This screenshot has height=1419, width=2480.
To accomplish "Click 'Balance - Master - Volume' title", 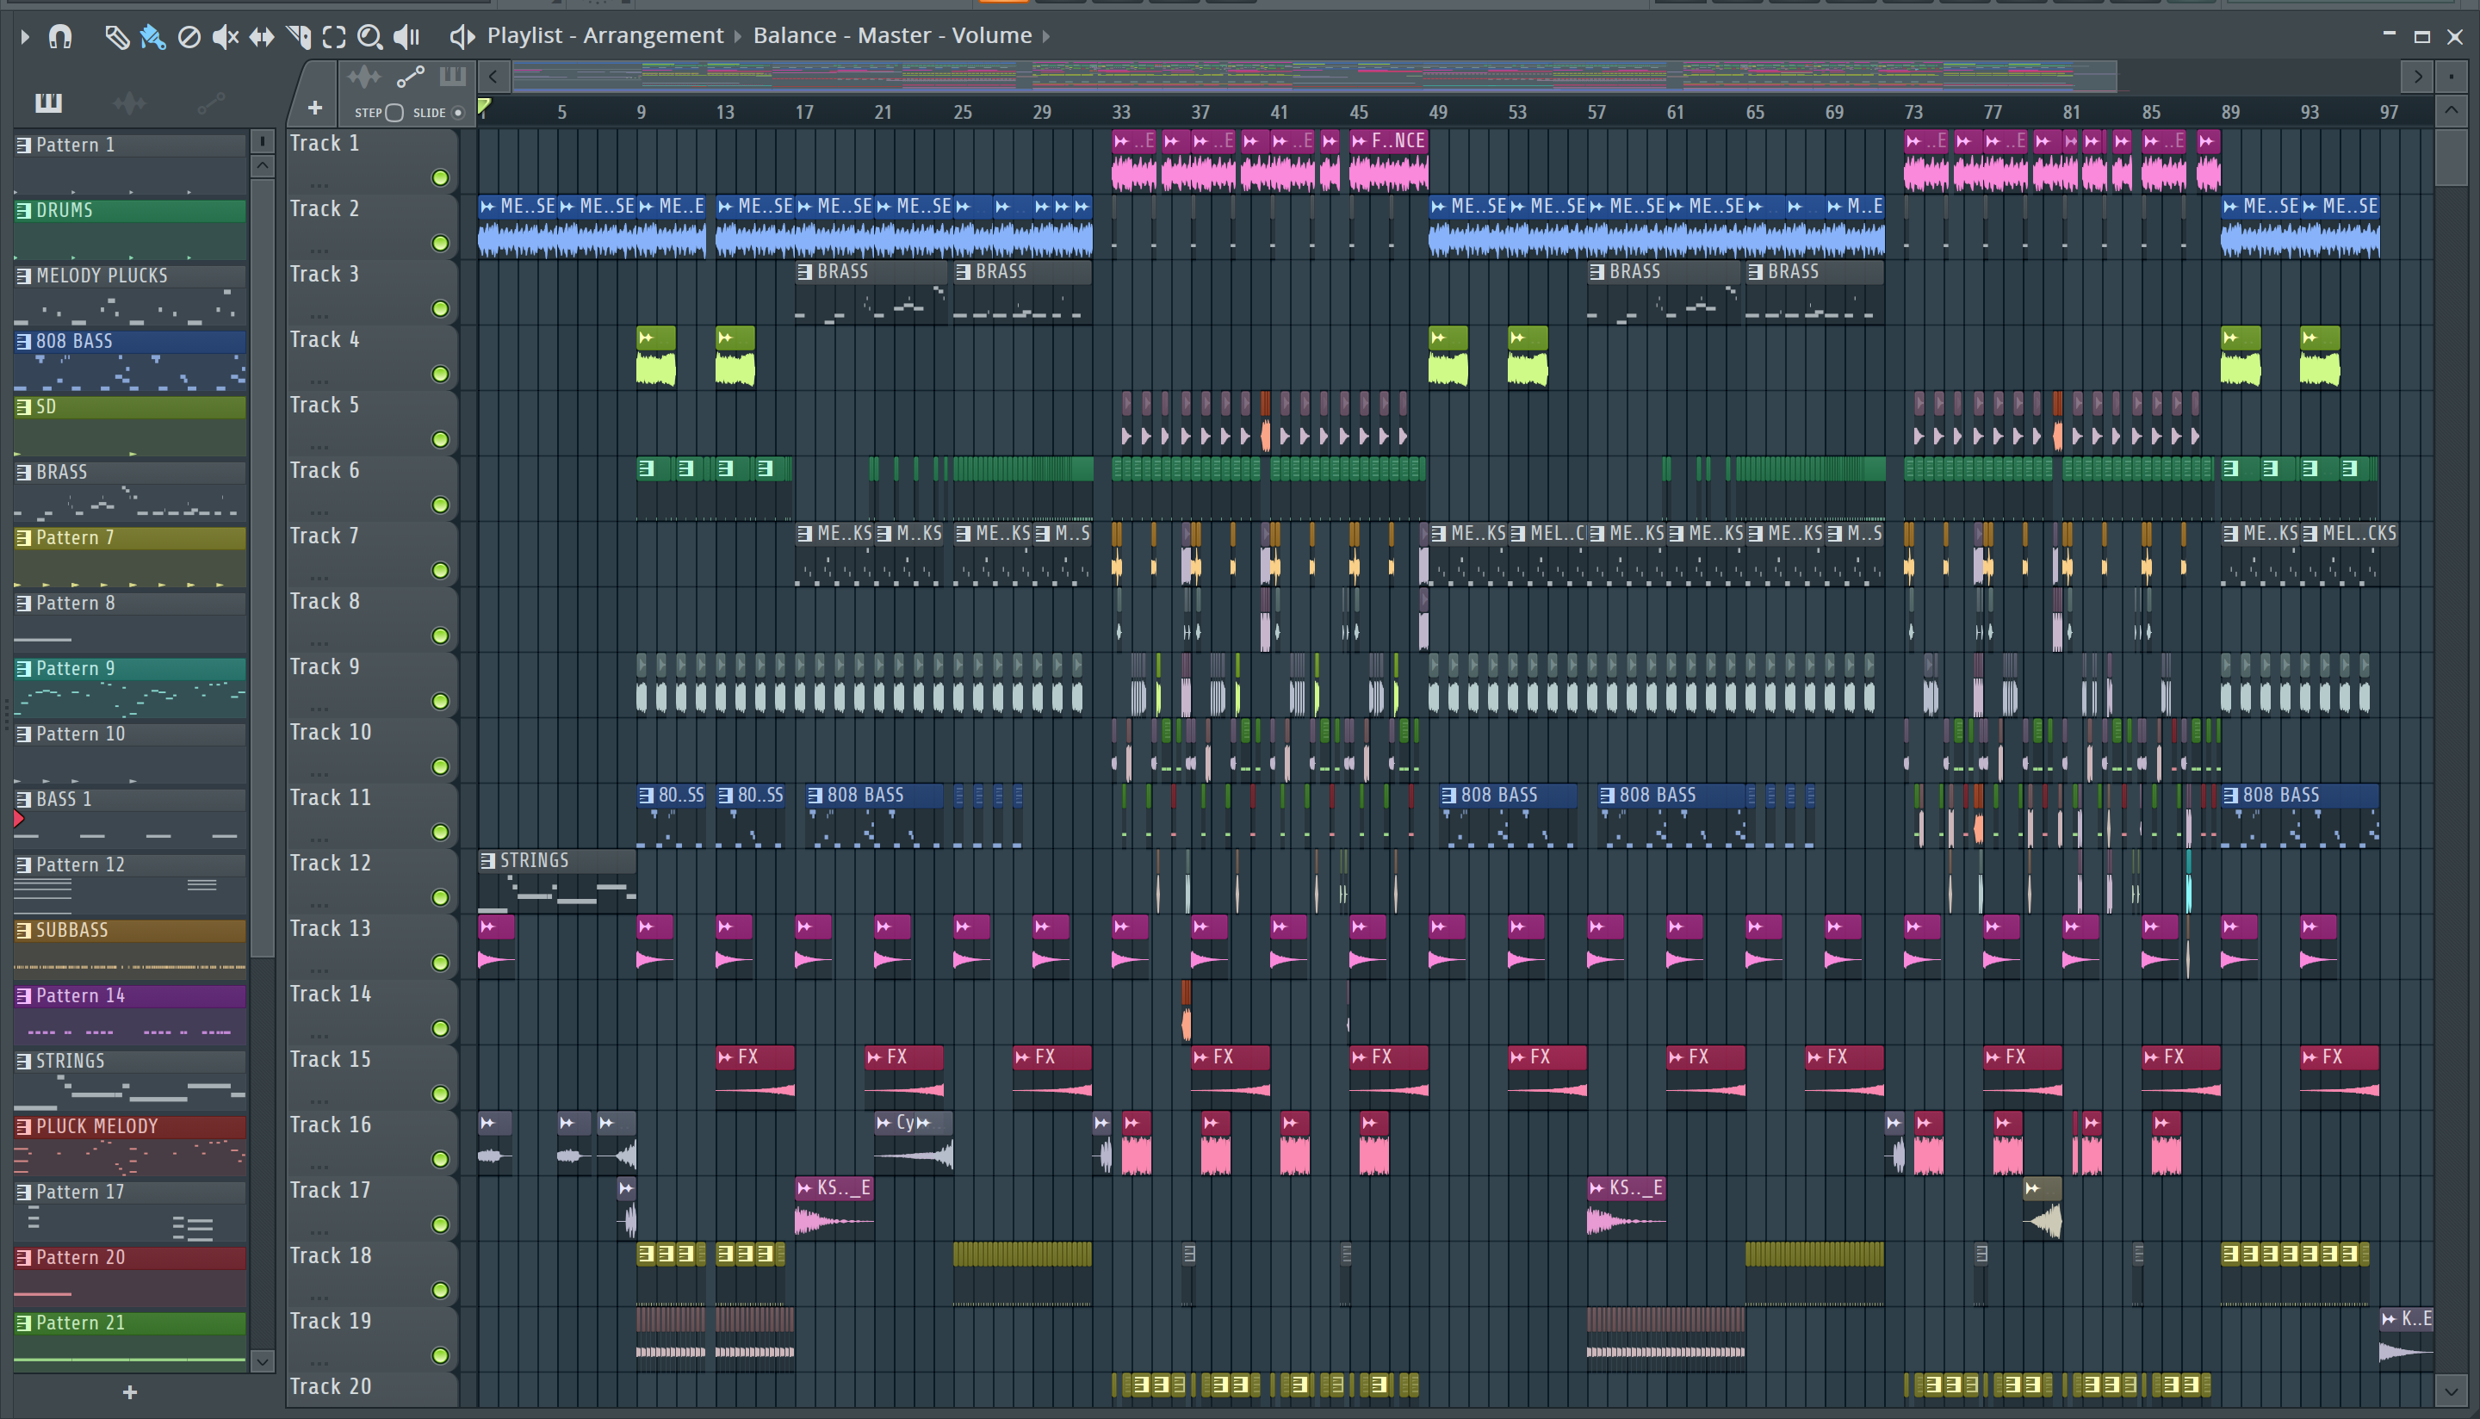I will [x=891, y=36].
